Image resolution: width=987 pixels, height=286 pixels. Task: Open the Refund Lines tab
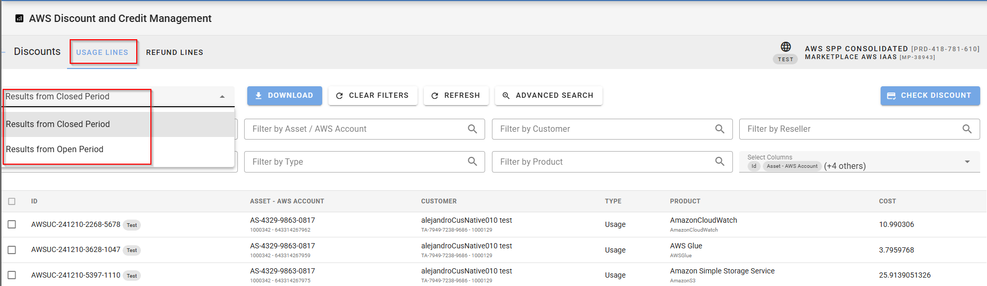[x=174, y=52]
